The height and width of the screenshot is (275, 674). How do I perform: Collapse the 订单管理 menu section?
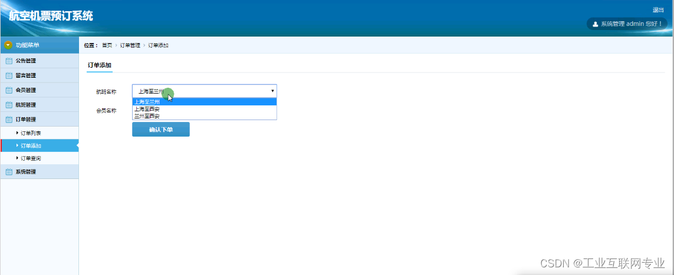(x=40, y=120)
